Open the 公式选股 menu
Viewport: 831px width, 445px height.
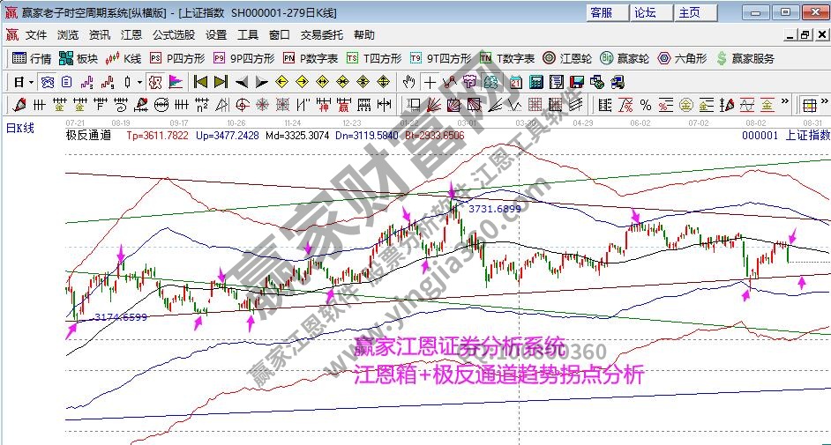point(173,35)
